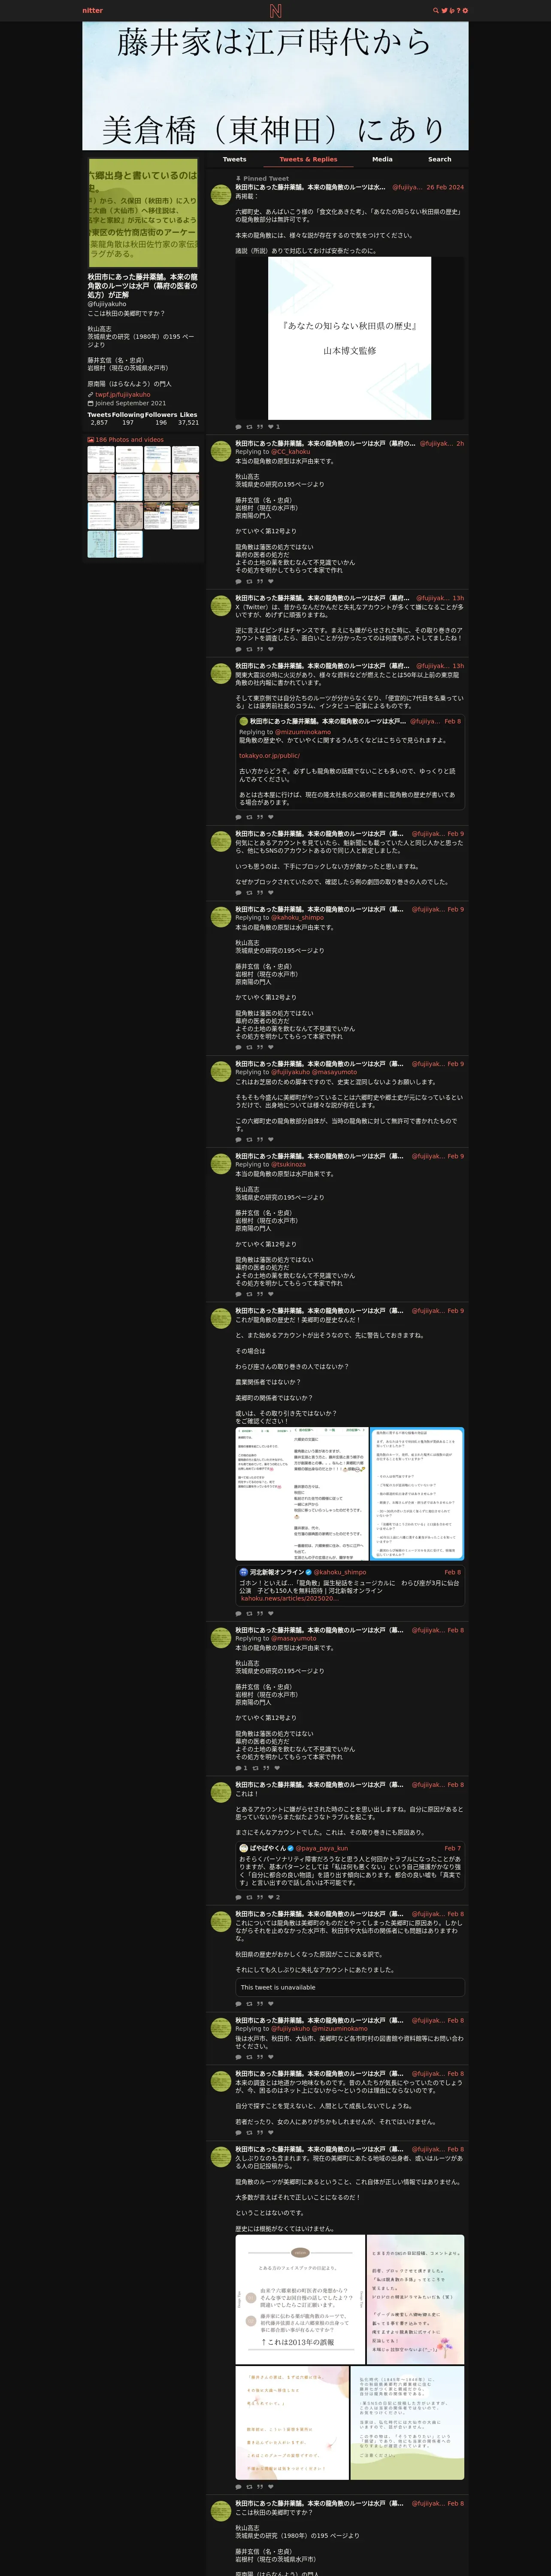
Task: Click the link icon next to twpf.jp
Action: coord(90,394)
